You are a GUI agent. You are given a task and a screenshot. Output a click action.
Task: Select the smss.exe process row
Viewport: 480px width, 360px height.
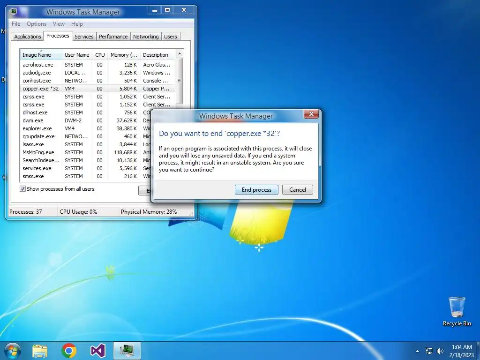click(85, 176)
